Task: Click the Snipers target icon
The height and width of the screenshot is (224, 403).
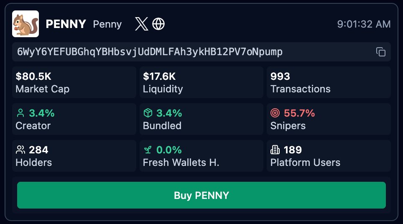Action: 275,113
